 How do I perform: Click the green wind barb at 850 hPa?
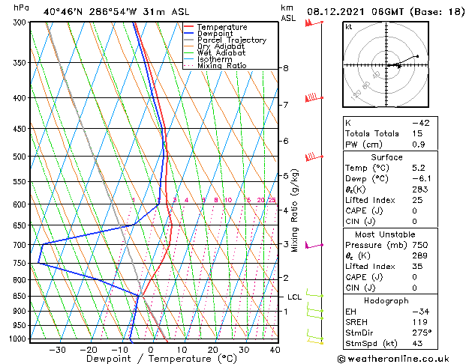[314, 293]
